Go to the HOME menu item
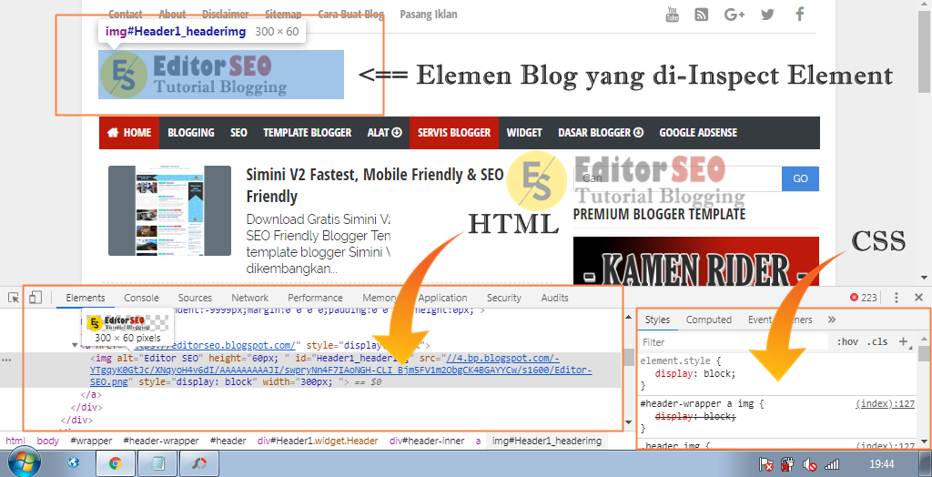The height and width of the screenshot is (477, 932). tap(129, 133)
